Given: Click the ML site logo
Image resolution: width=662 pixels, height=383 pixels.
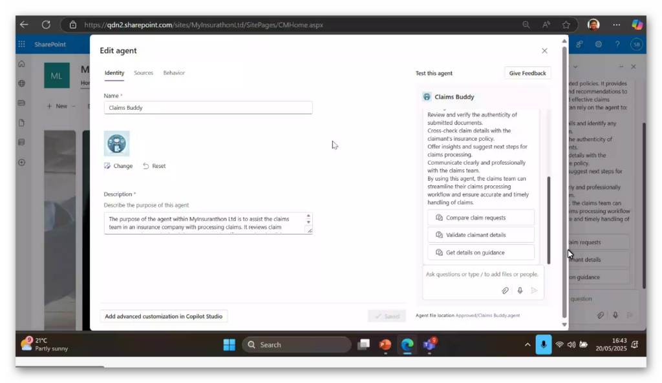Looking at the screenshot, I should pos(57,76).
